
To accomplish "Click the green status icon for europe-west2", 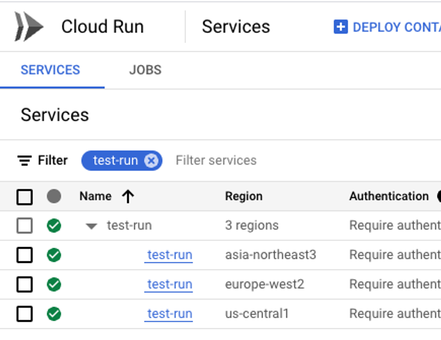I will click(x=54, y=284).
